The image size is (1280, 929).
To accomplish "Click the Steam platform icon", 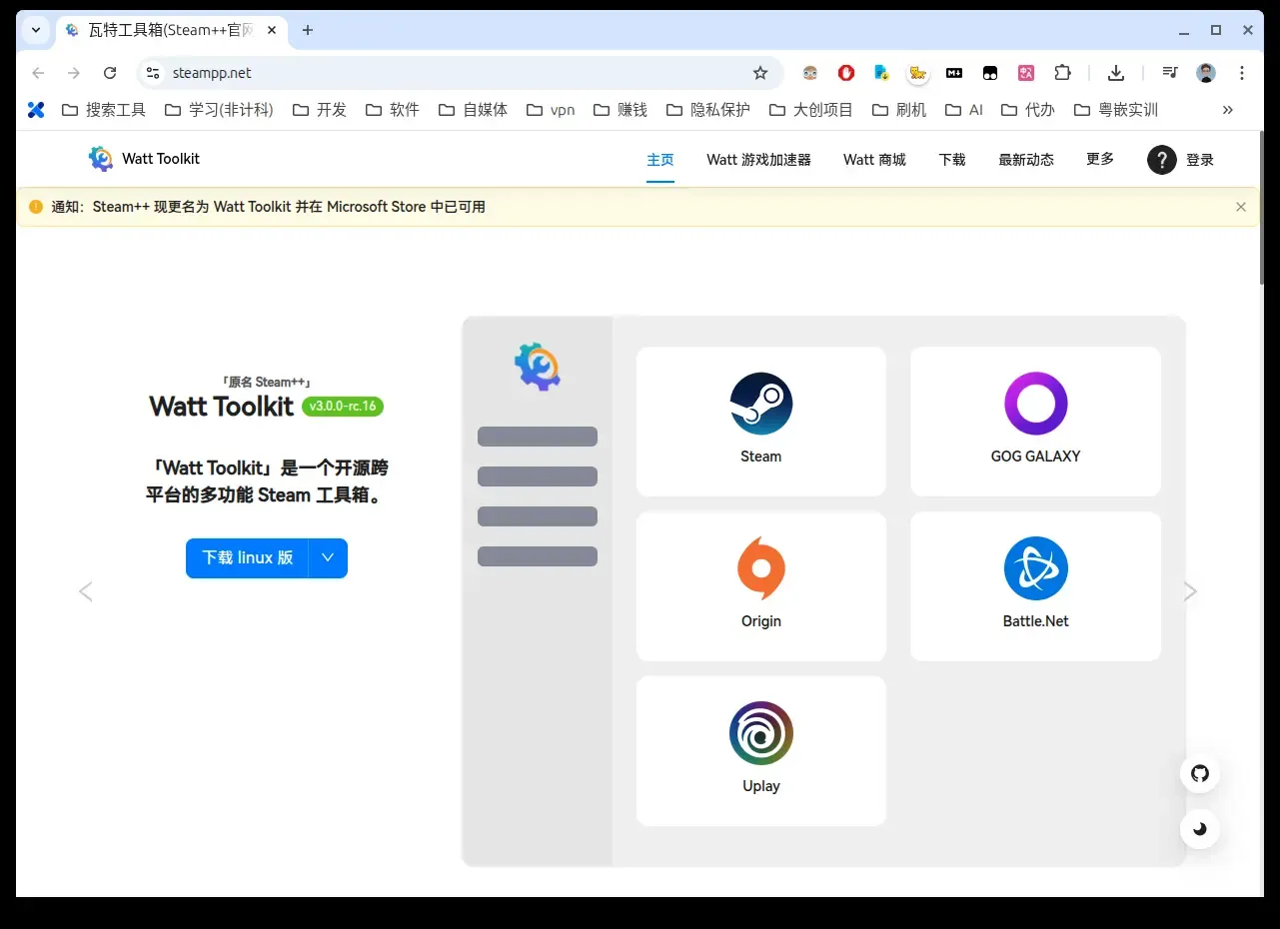I will coord(760,404).
